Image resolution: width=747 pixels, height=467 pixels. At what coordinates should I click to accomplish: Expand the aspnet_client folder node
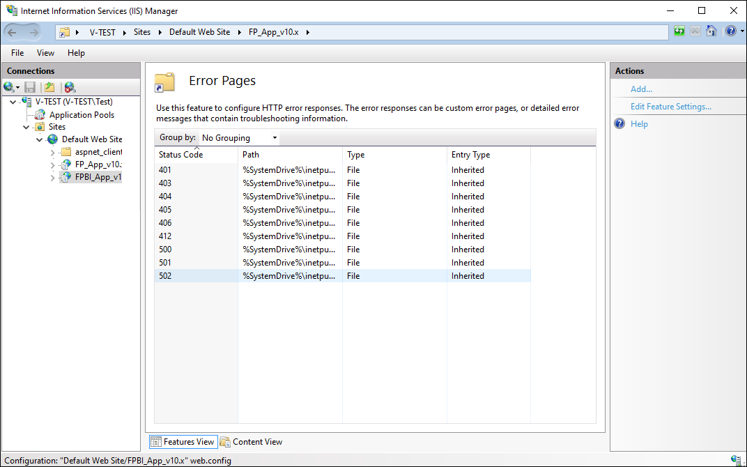pos(53,153)
